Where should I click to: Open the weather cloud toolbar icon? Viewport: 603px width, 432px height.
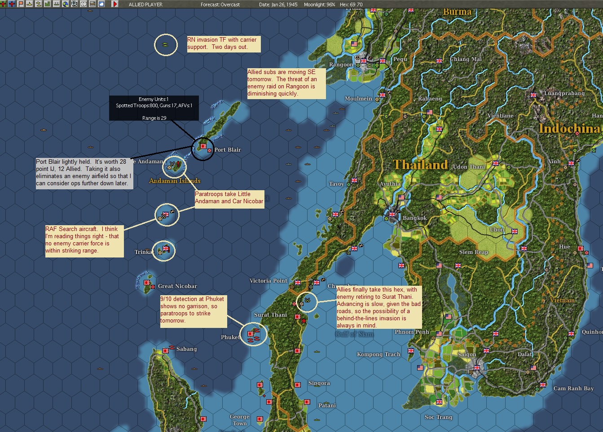click(101, 4)
